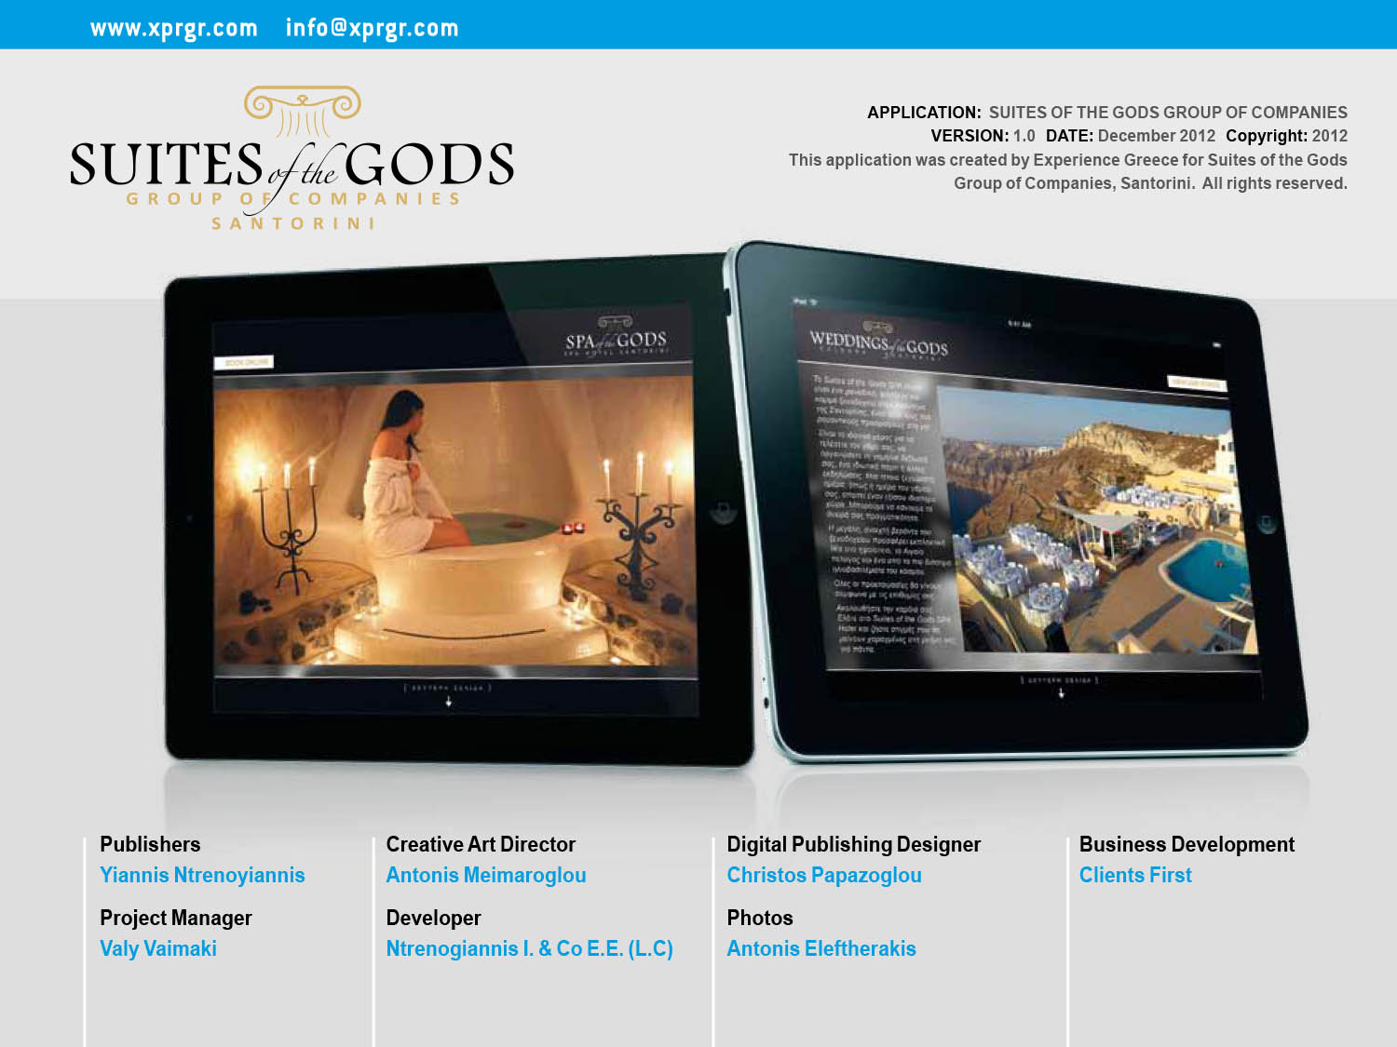The height and width of the screenshot is (1047, 1397).
Task: Tap the down arrow on Weddings screen
Action: point(1061,693)
